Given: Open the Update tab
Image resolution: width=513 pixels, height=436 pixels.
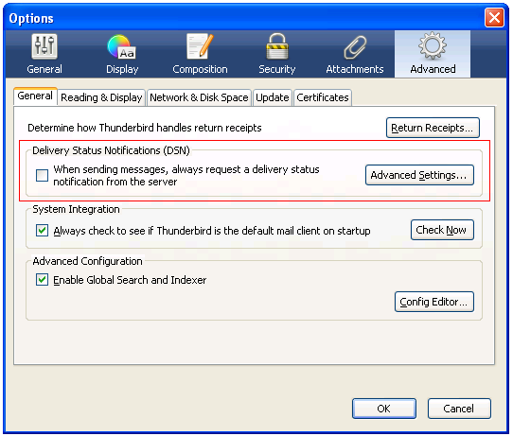Looking at the screenshot, I should point(273,97).
